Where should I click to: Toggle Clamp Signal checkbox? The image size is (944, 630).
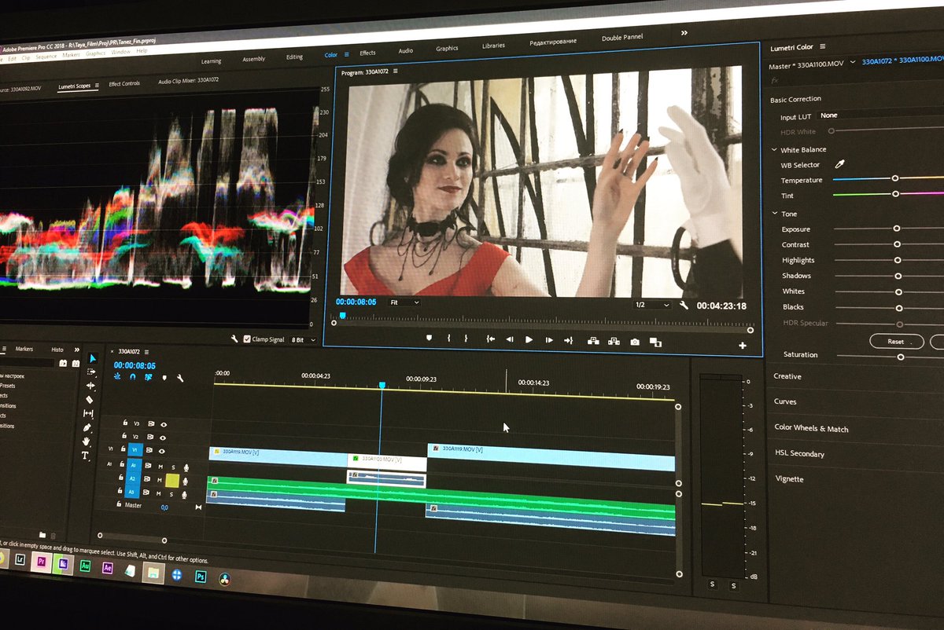pos(247,339)
